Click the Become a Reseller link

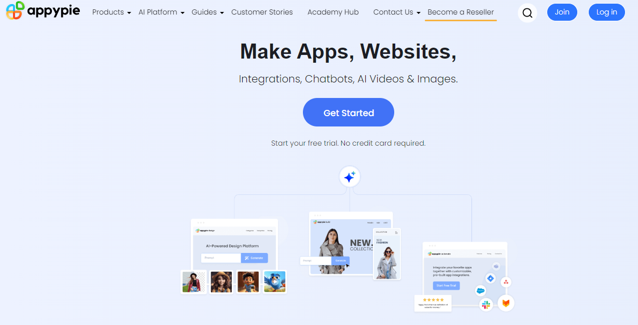click(x=461, y=12)
